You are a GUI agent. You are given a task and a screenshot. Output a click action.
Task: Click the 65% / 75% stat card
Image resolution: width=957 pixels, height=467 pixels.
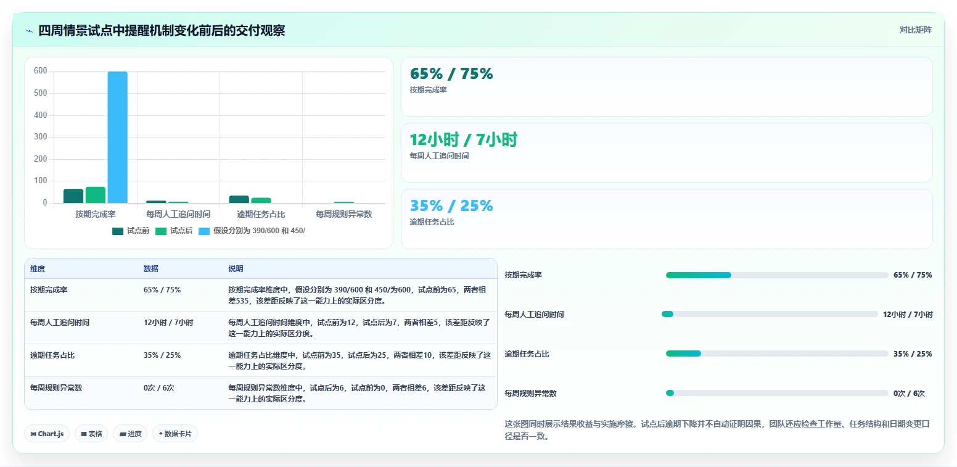[x=667, y=86]
